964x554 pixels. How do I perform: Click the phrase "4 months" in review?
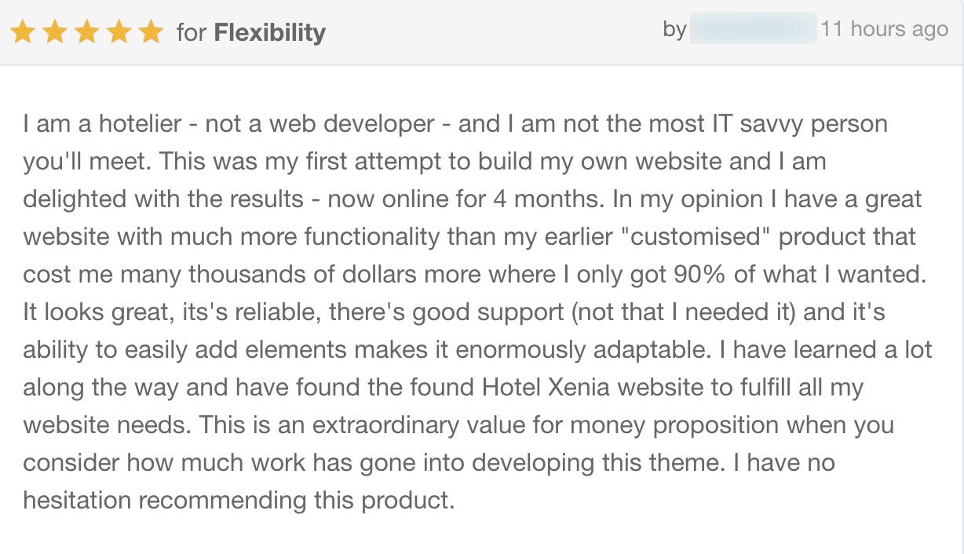(x=541, y=199)
